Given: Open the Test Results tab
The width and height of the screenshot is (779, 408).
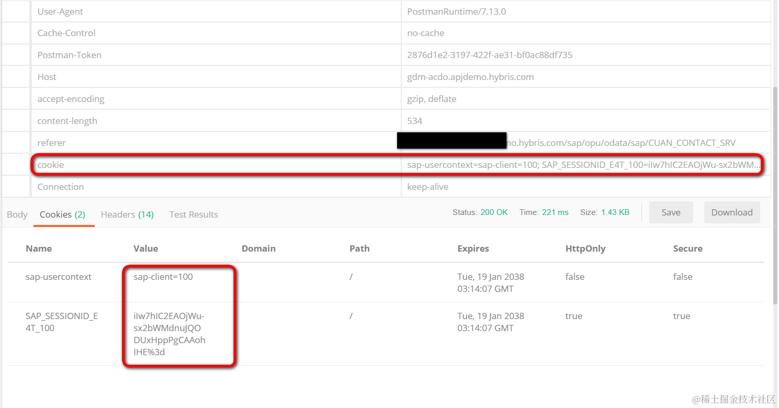Looking at the screenshot, I should pos(194,214).
